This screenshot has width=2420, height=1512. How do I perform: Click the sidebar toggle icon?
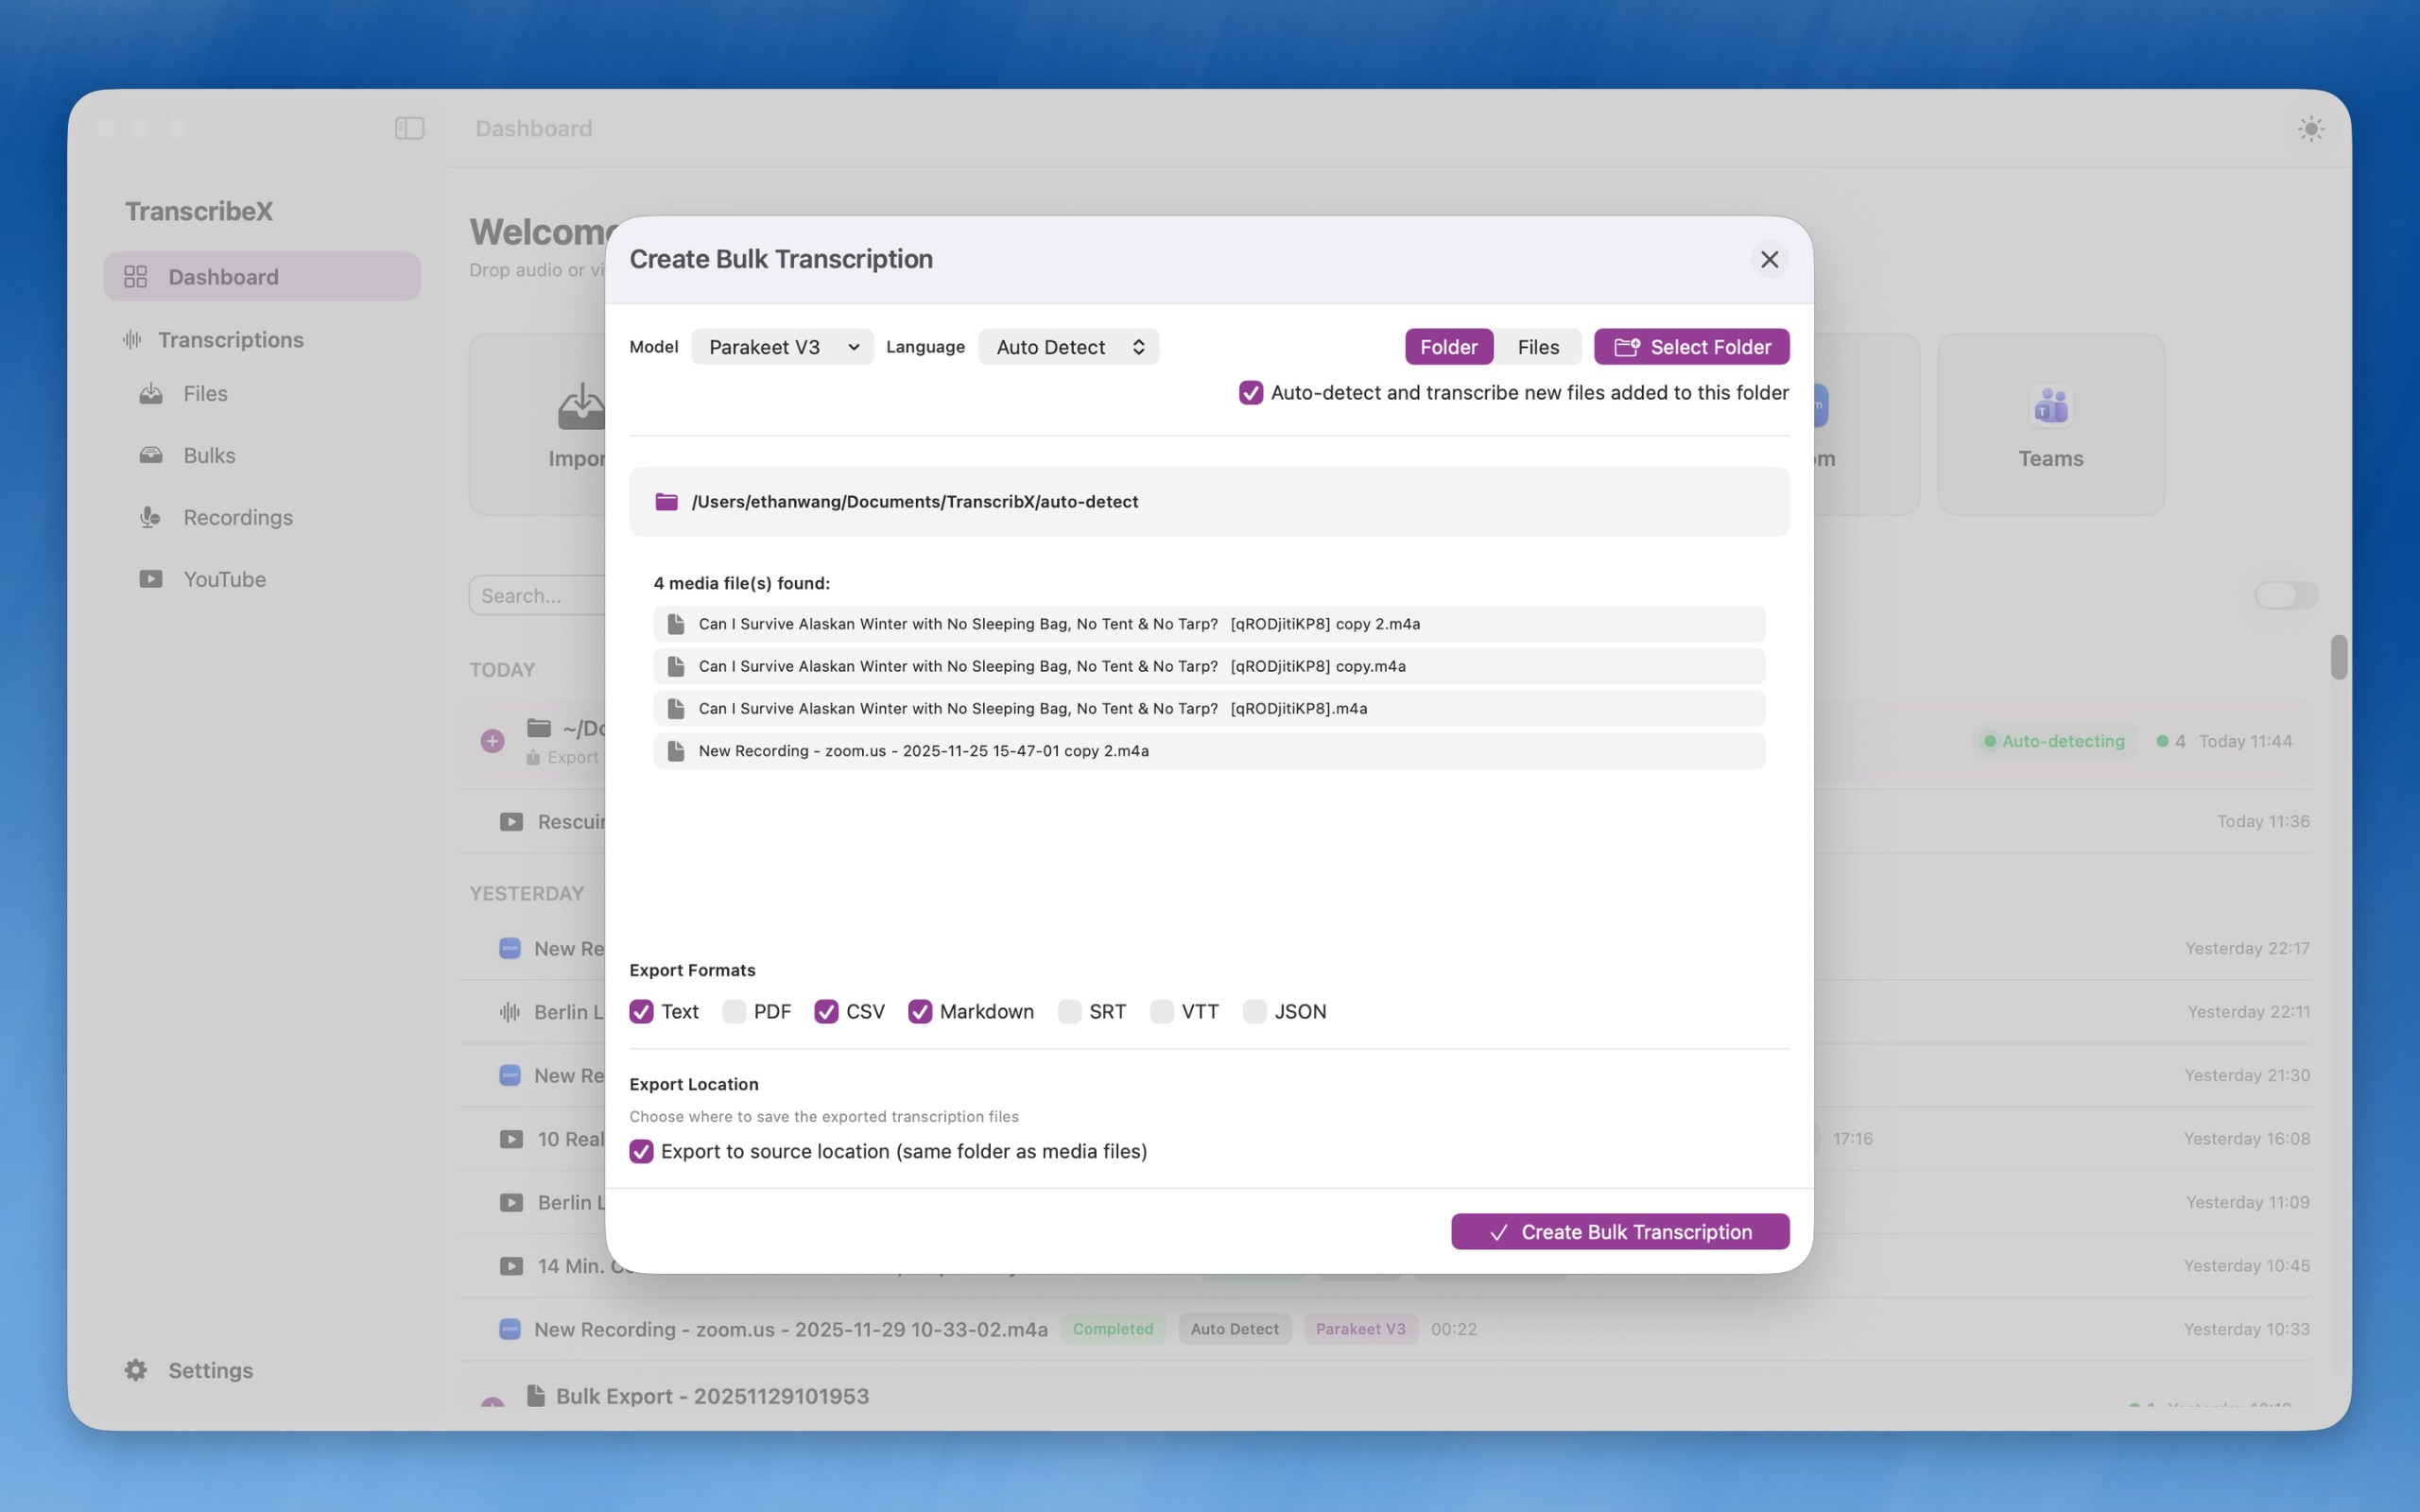coord(409,128)
